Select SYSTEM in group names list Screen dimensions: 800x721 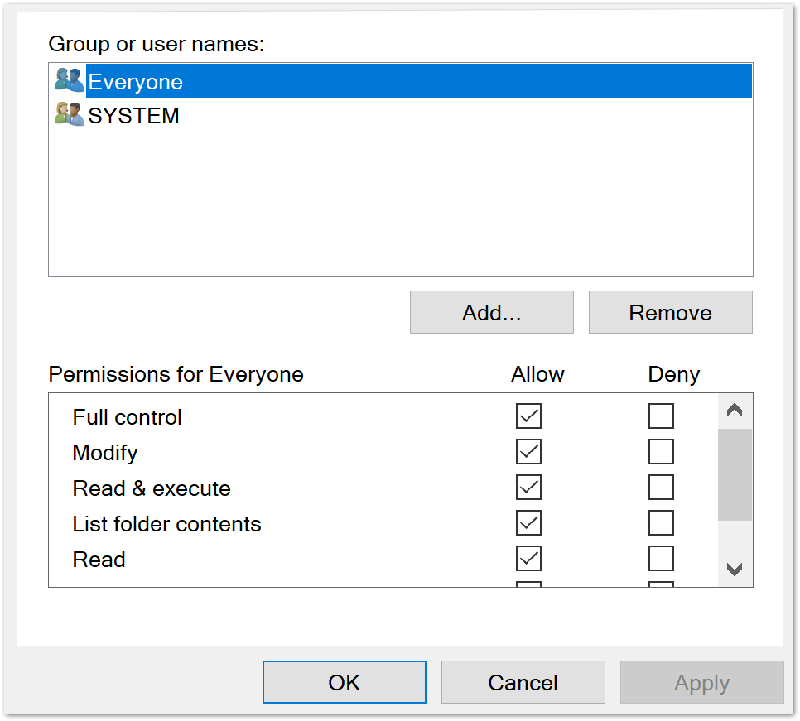click(x=134, y=116)
